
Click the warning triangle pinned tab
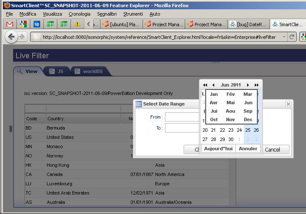click(x=77, y=24)
